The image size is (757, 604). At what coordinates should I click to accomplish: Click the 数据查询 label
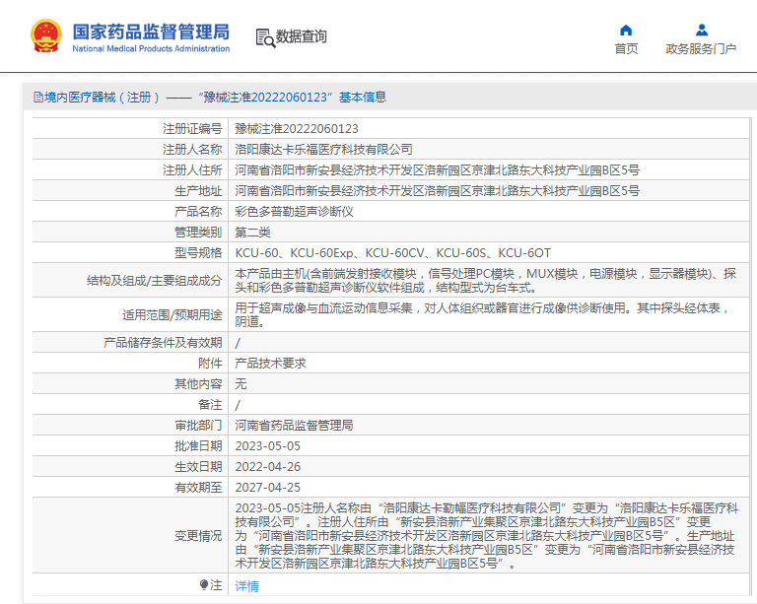302,36
